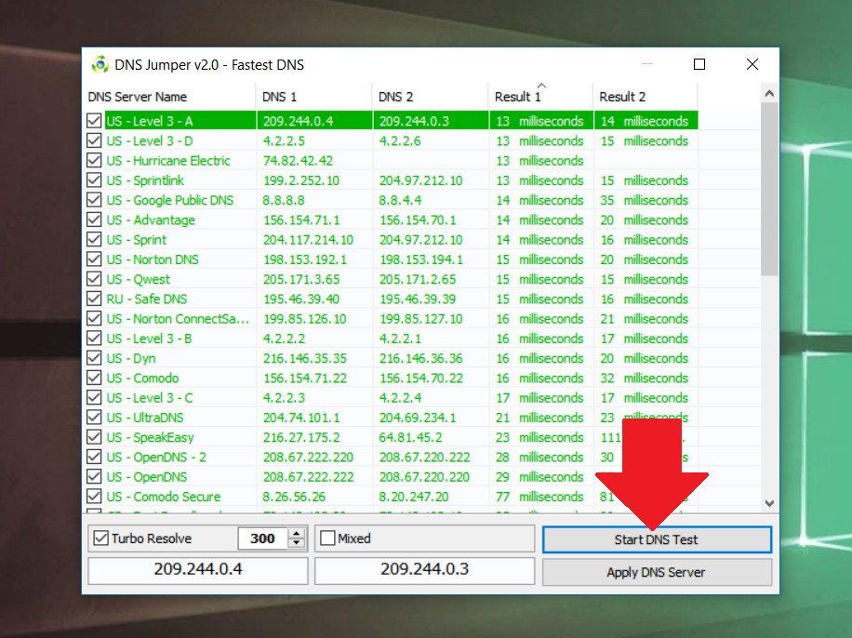Image resolution: width=852 pixels, height=638 pixels.
Task: Sort by DNS 2 column header
Action: click(x=430, y=97)
